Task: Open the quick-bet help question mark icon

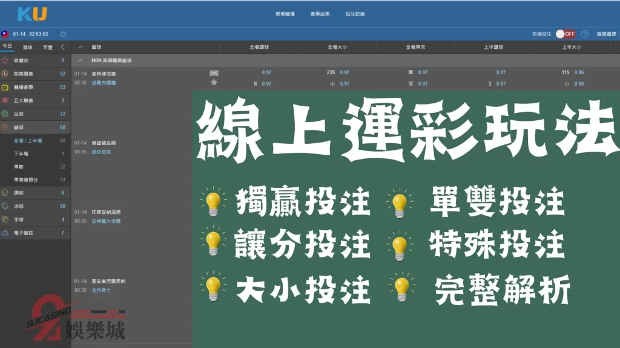Action: click(x=584, y=34)
